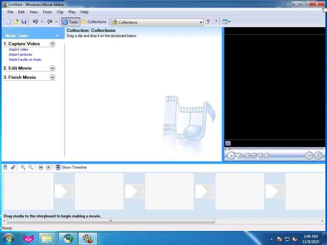Viewport: 327px width, 245px height.
Task: Go up one level in collections
Action: [x=208, y=22]
